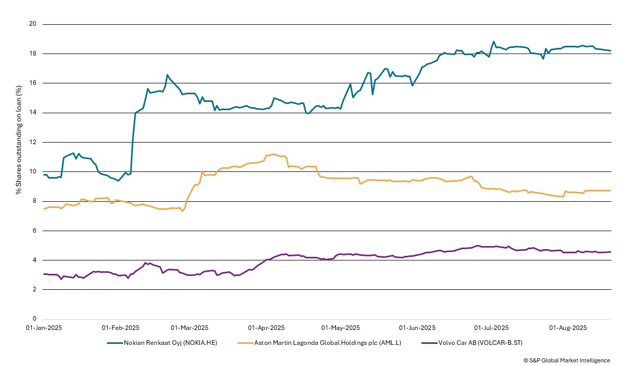The height and width of the screenshot is (366, 623).
Task: Click the 01-Jan-2025 x-axis date label
Action: 43,327
